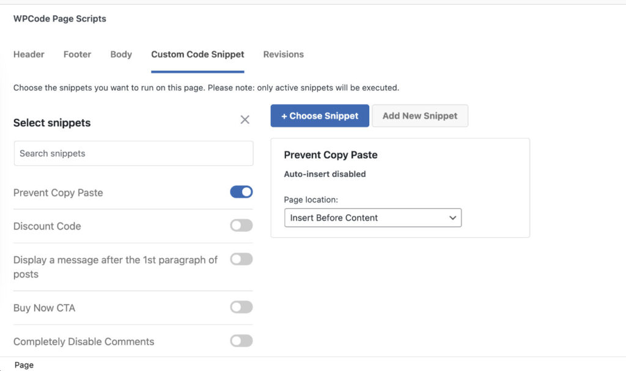626x371 pixels.
Task: Click the Choose Snippet button
Action: [x=319, y=115]
